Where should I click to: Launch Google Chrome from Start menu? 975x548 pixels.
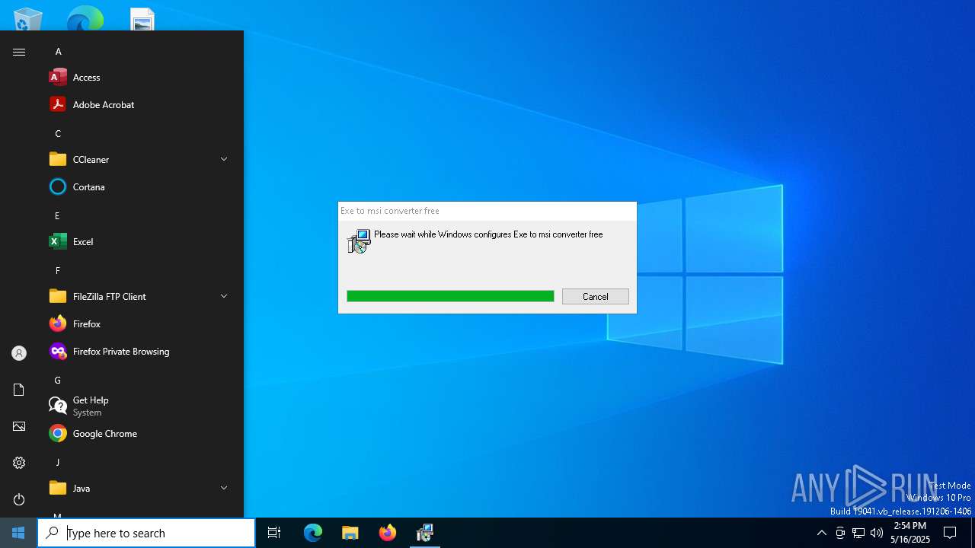tap(140, 433)
